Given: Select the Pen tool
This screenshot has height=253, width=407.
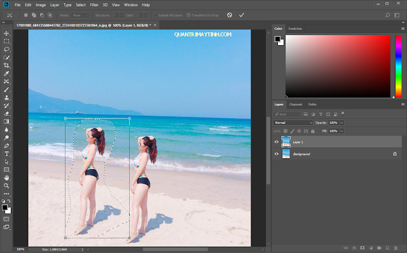Looking at the screenshot, I should tap(6, 146).
